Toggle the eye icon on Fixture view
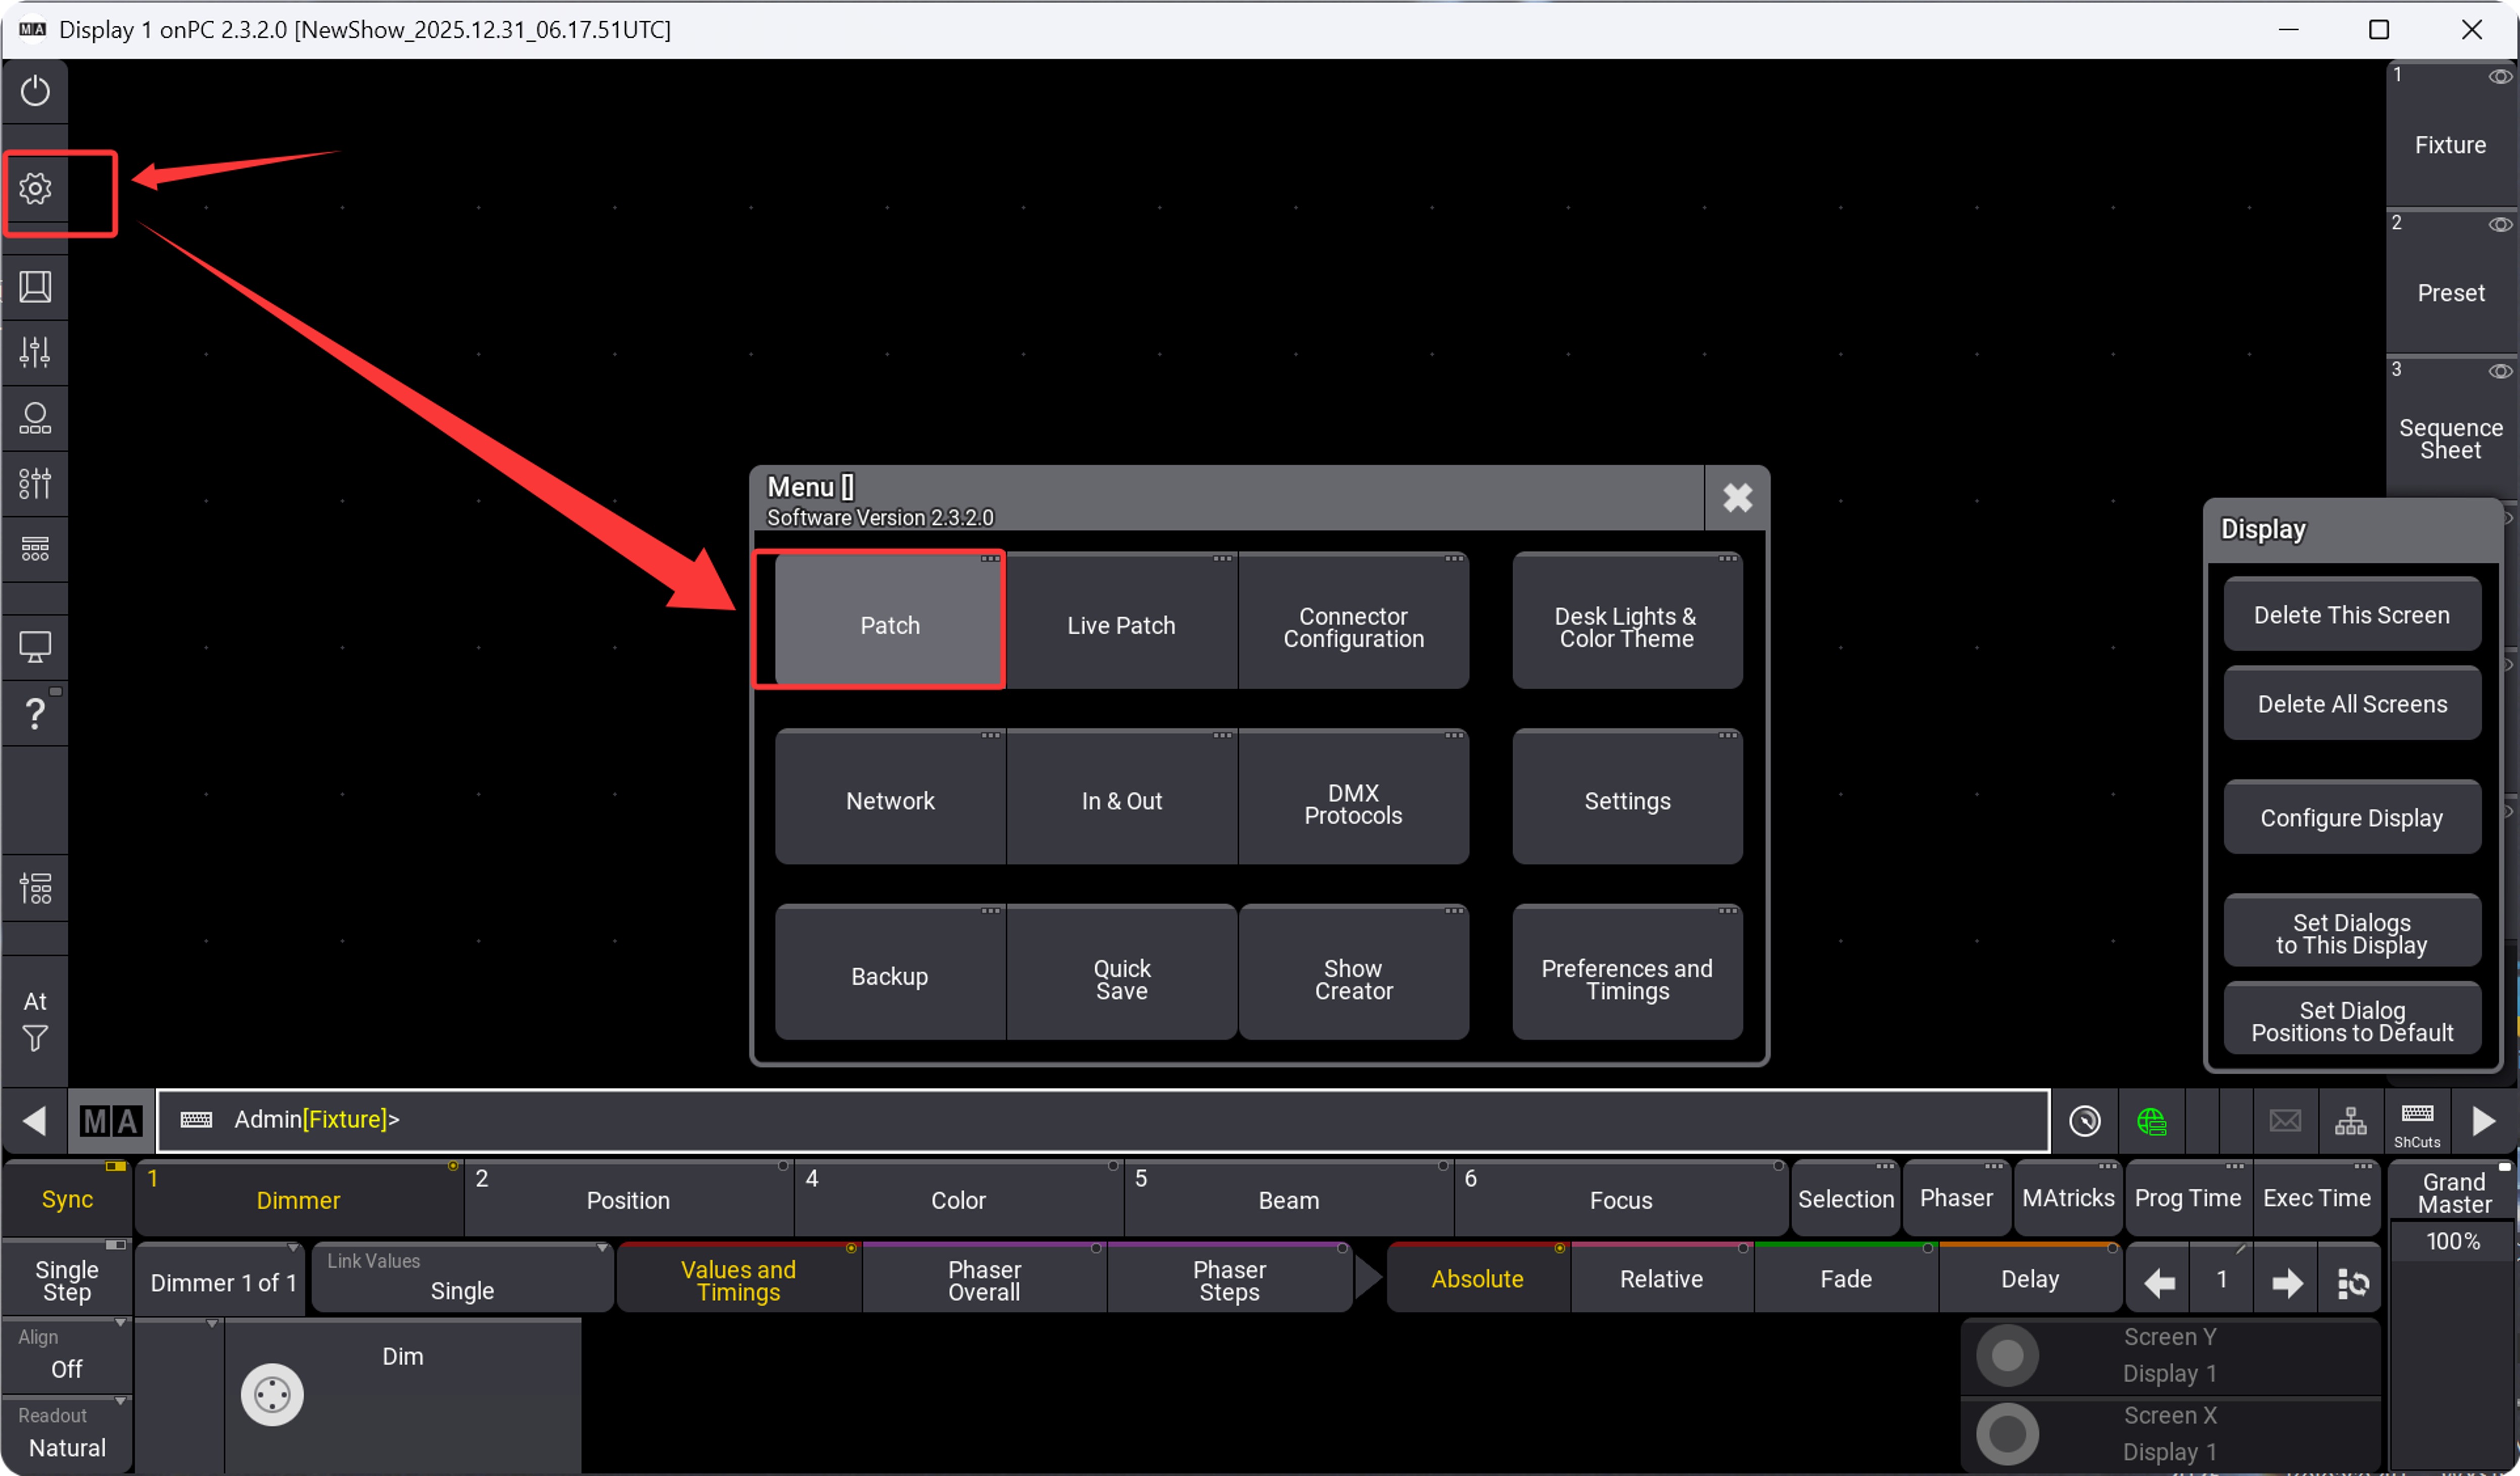This screenshot has height=1476, width=2520. coord(2499,77)
